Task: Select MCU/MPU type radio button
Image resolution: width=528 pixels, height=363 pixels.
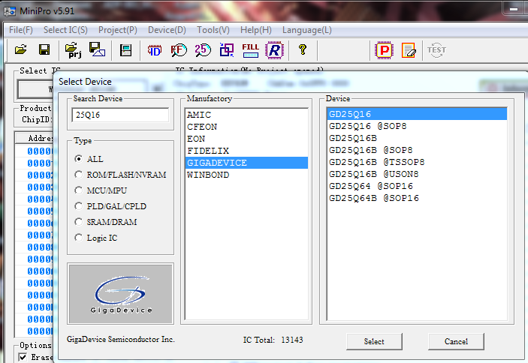Action: [x=78, y=190]
